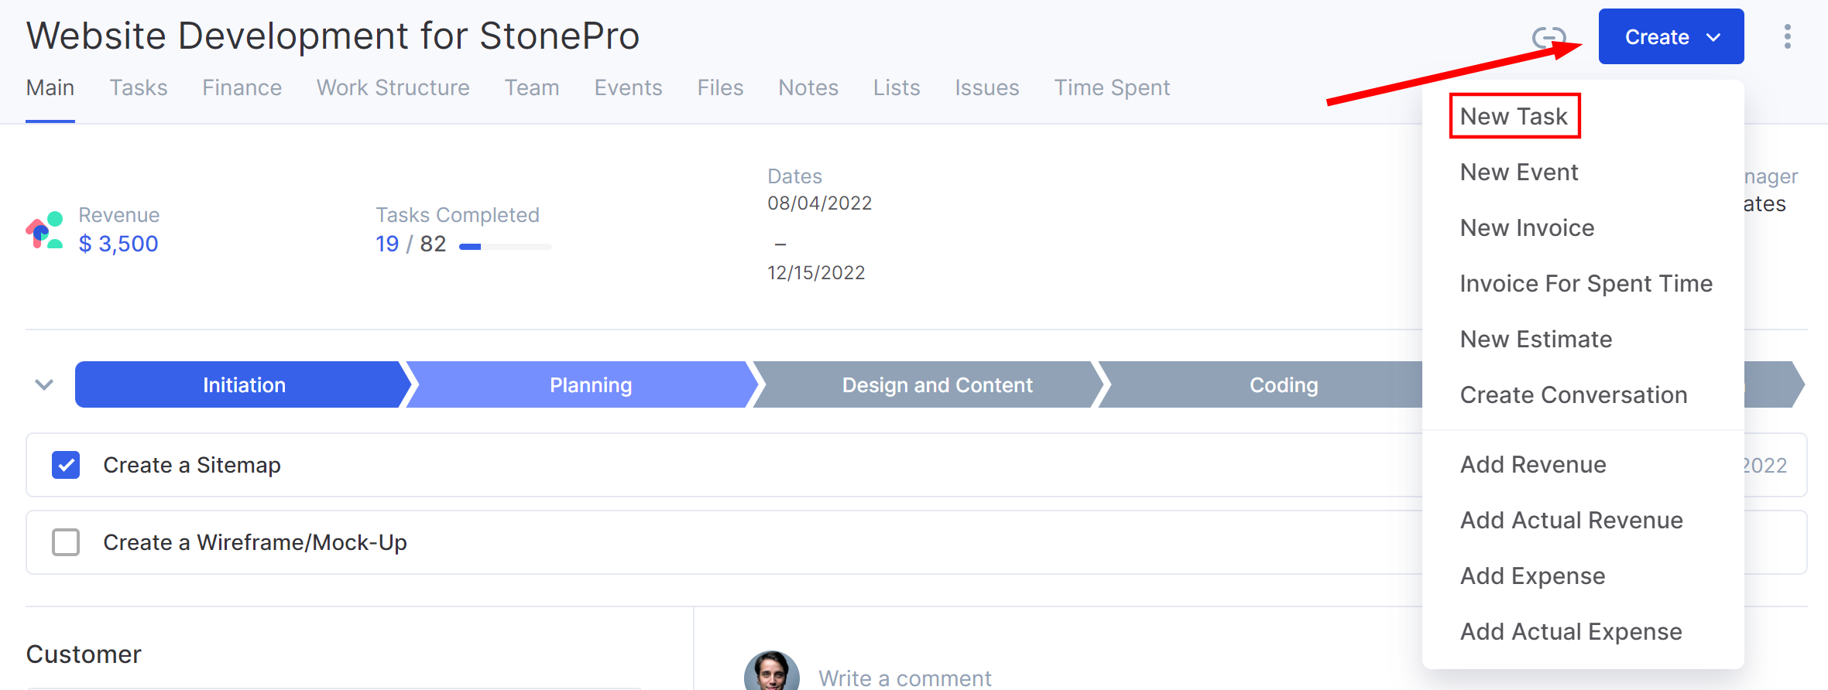
Task: Click the colorful project logo icon
Action: 45,230
